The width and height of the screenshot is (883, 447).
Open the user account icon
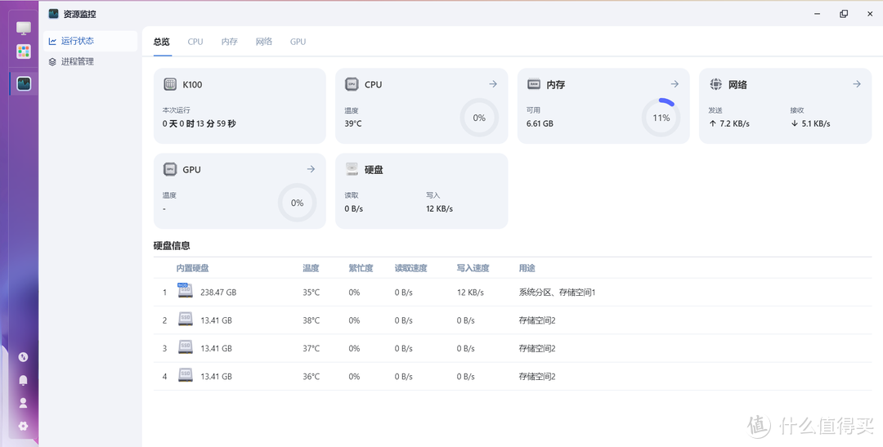coord(23,403)
